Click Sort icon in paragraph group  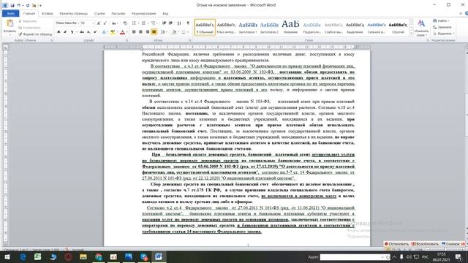click(x=179, y=23)
